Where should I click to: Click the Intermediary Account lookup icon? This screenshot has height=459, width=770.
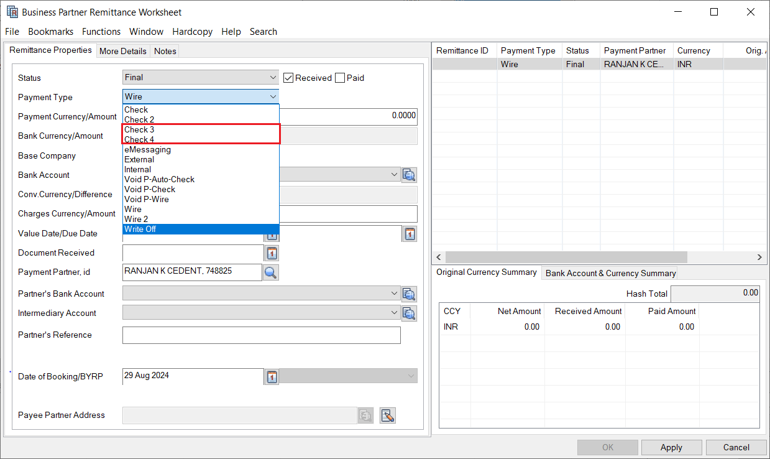click(x=409, y=313)
